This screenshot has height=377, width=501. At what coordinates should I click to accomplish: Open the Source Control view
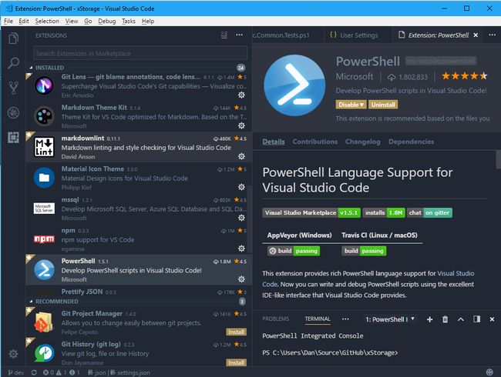pos(13,88)
